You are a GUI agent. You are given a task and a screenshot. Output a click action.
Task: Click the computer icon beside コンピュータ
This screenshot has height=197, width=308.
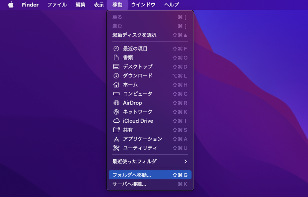coord(116,94)
